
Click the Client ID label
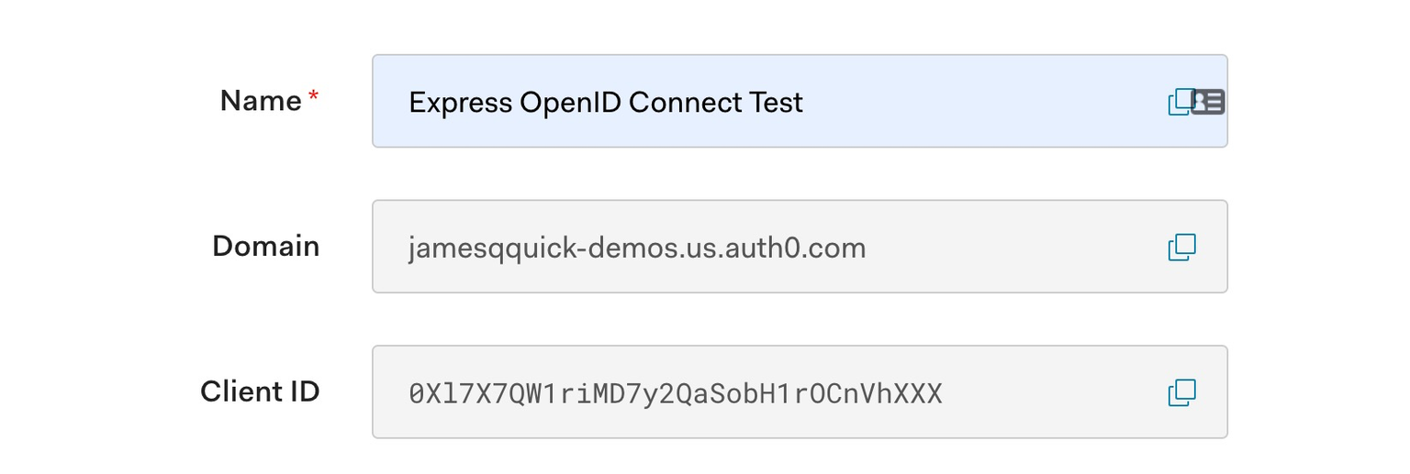coord(260,391)
